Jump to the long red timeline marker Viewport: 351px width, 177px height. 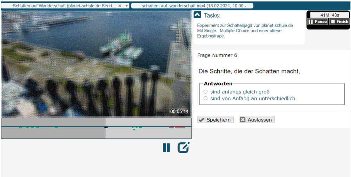point(180,127)
